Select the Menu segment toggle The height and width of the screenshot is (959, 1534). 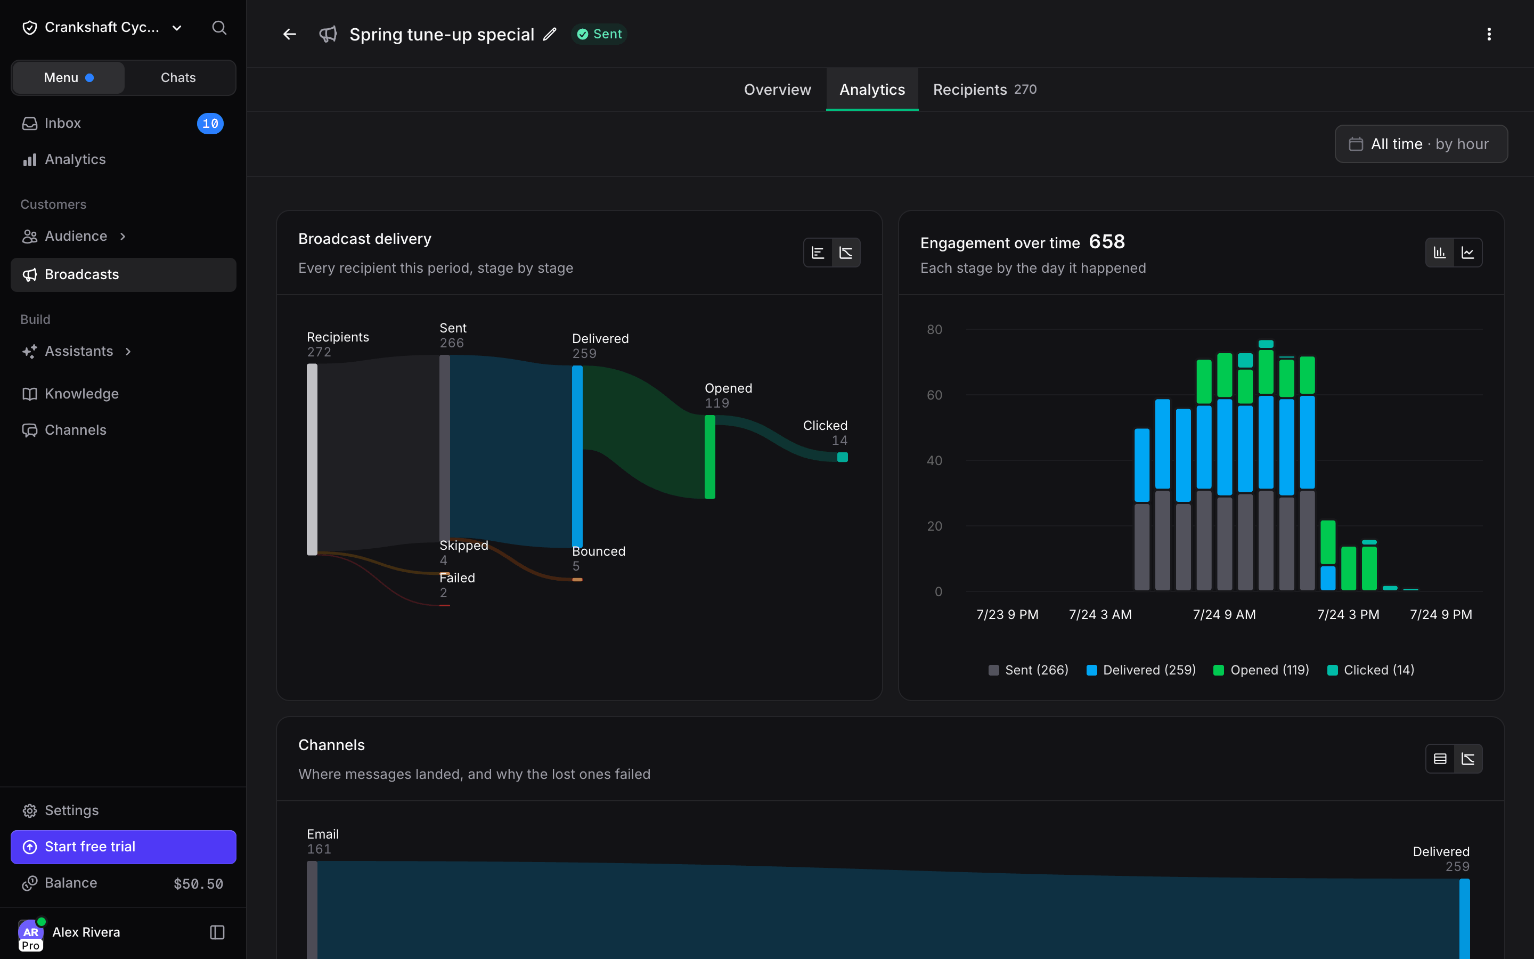pyautogui.click(x=69, y=78)
